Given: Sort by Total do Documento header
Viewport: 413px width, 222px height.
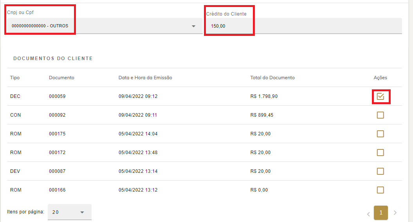Looking at the screenshot, I should coord(272,78).
